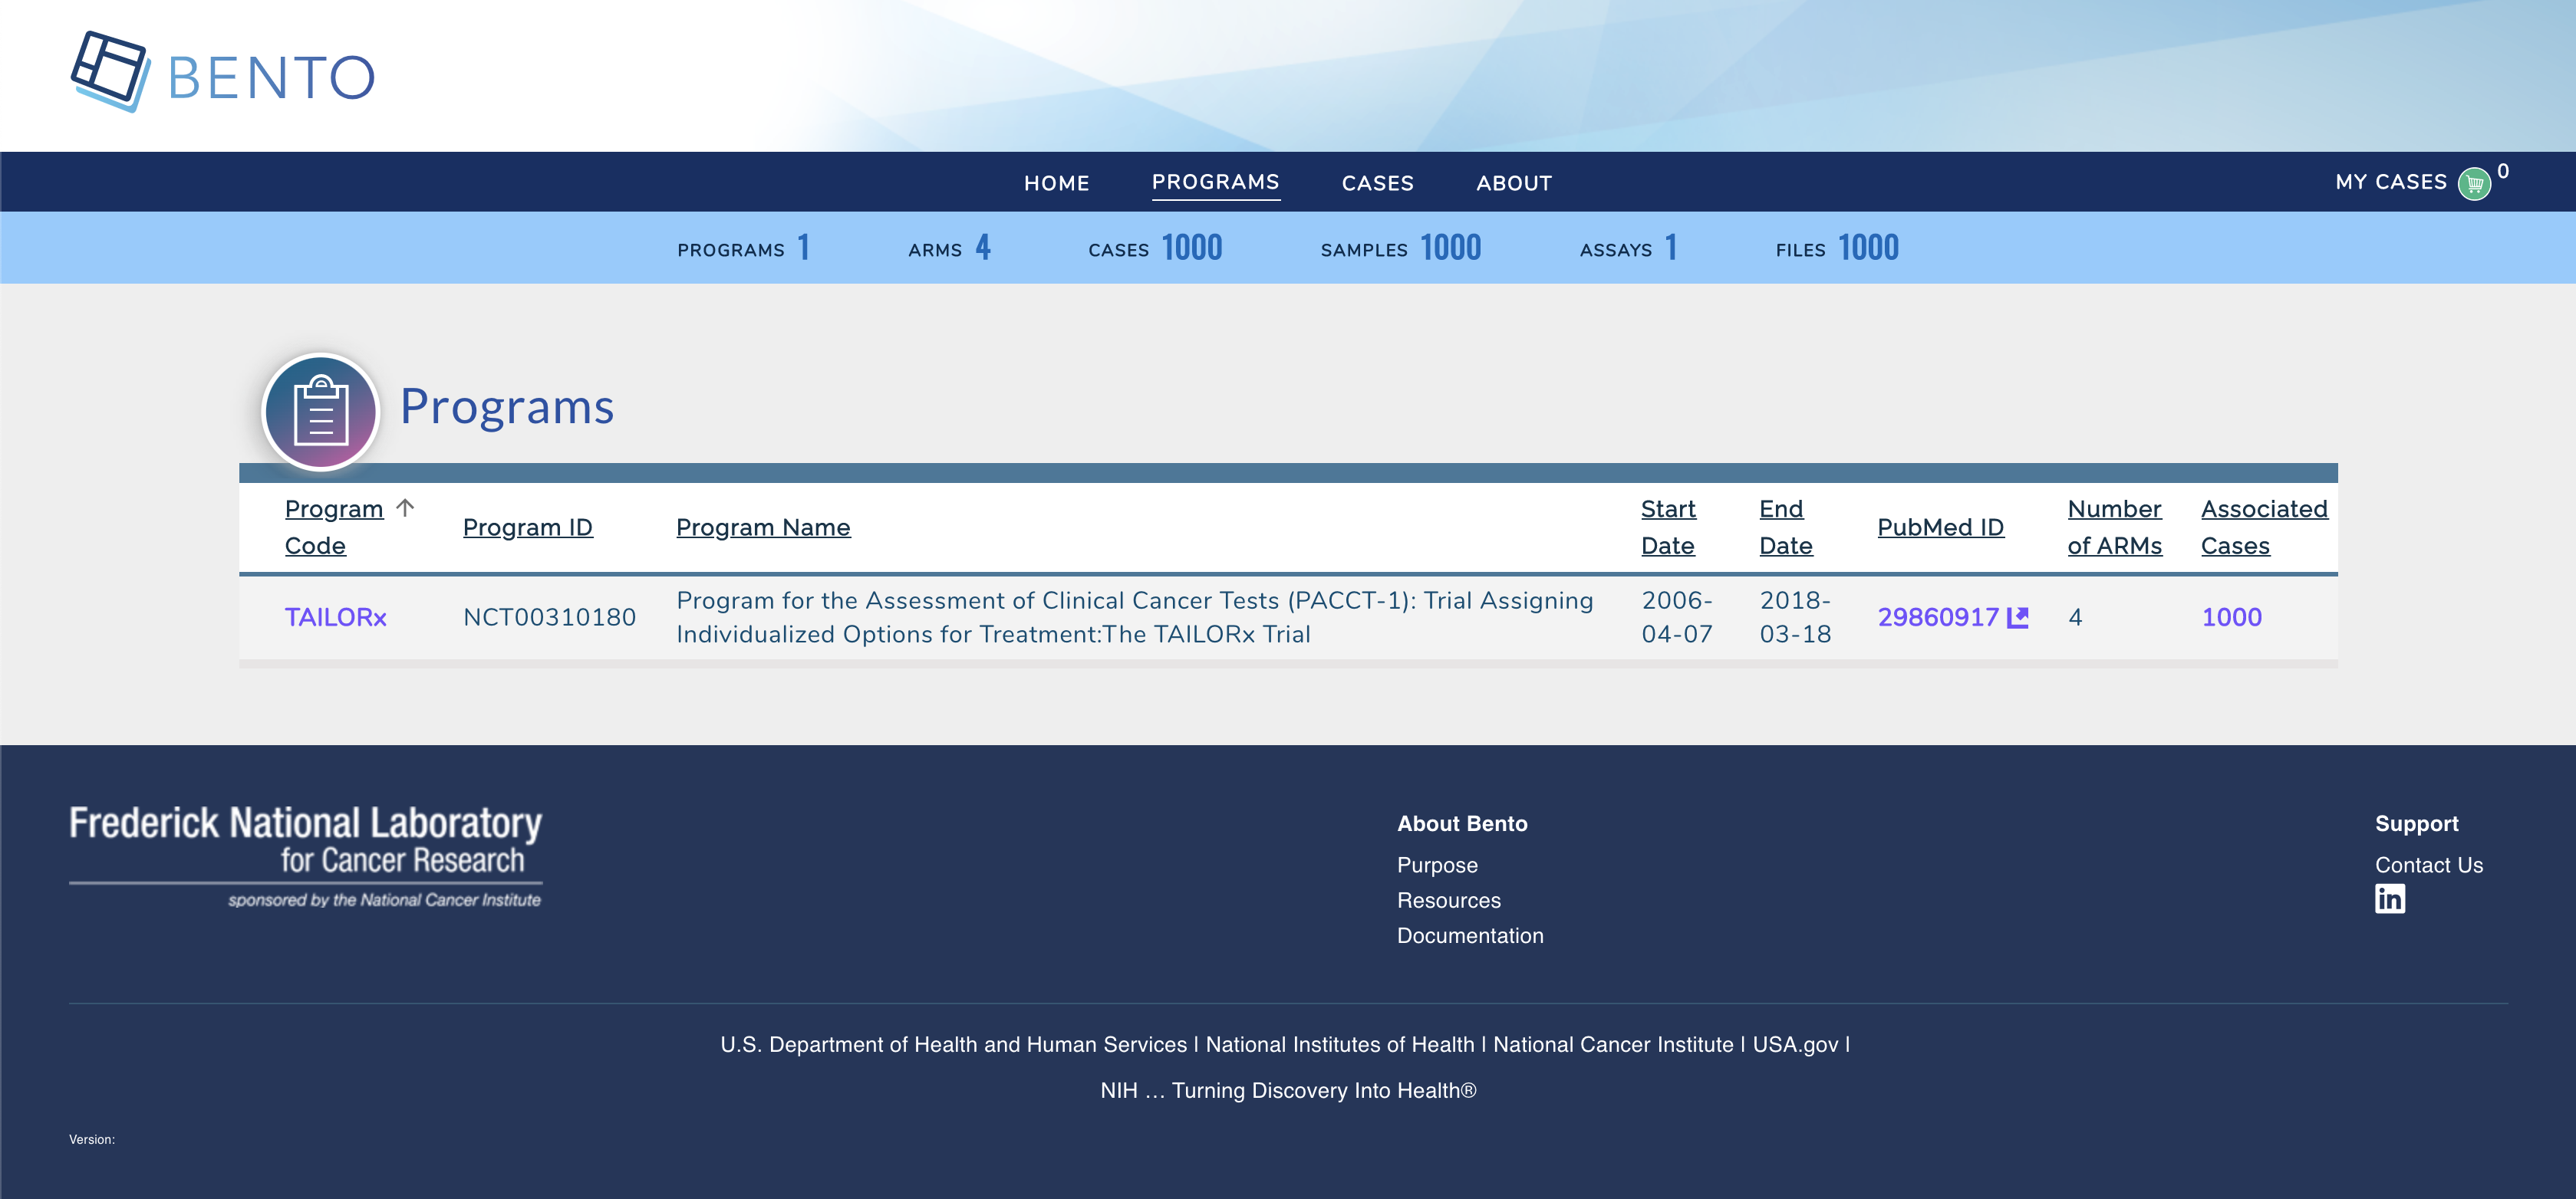Image resolution: width=2576 pixels, height=1199 pixels.
Task: Open the Documentation footer link
Action: pos(1469,936)
